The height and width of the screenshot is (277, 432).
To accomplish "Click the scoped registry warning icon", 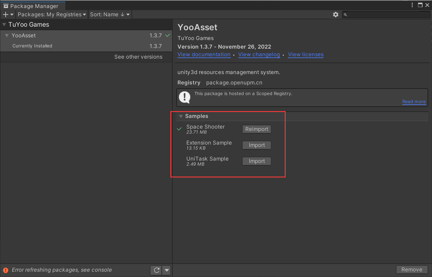I will coord(185,97).
